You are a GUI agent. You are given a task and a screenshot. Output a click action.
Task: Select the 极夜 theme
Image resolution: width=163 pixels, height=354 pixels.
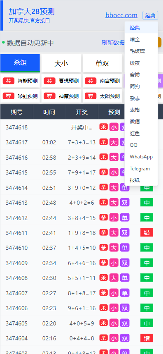[141, 63]
